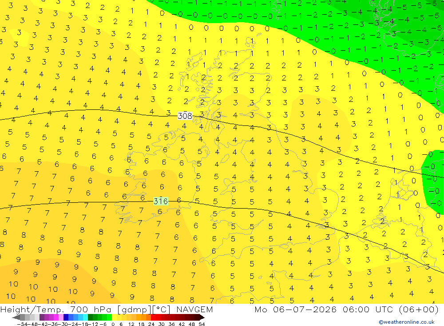This screenshot has height=326, width=444.
Task: Click the [°C] unit label in title
Action: point(162,310)
